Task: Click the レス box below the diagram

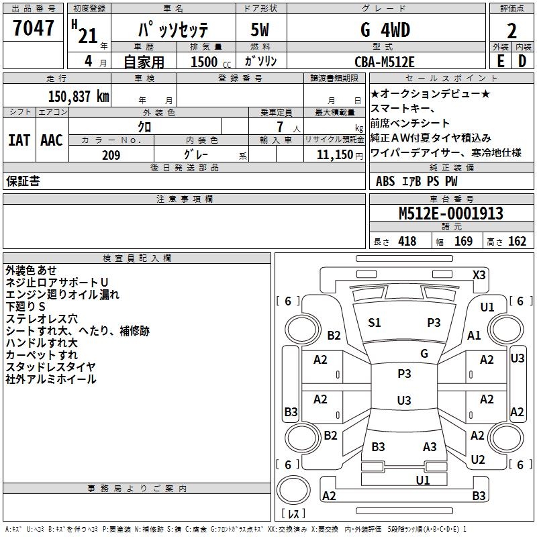Action: (x=293, y=515)
